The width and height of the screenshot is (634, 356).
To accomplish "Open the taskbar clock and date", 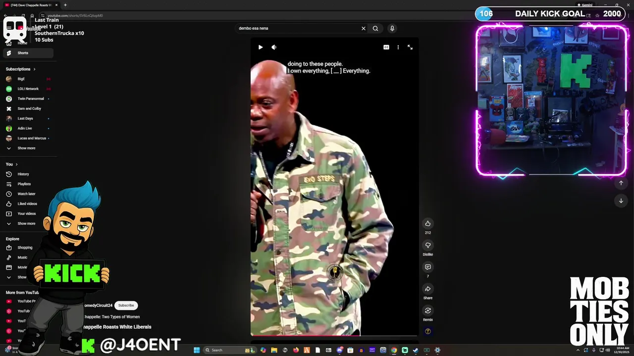I will [623, 350].
